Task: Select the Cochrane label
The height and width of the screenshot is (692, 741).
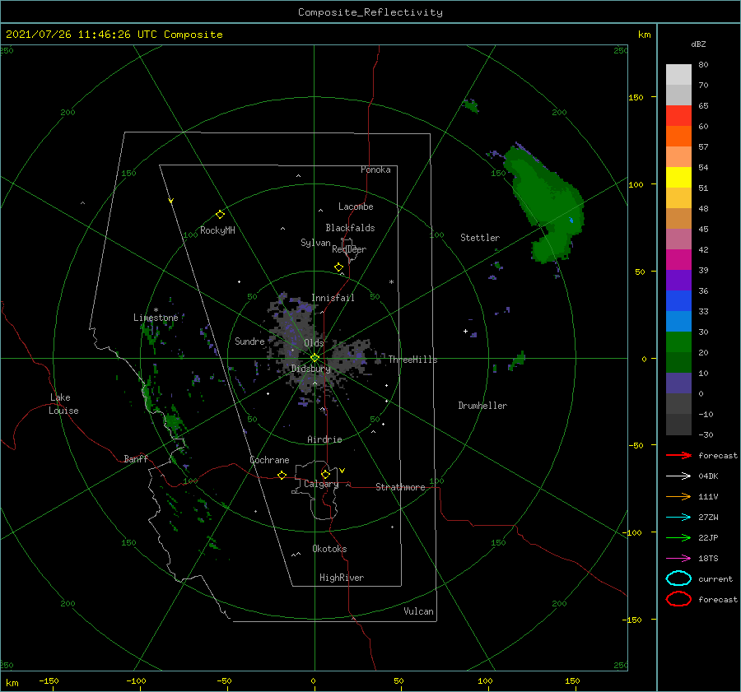Action: 269,460
